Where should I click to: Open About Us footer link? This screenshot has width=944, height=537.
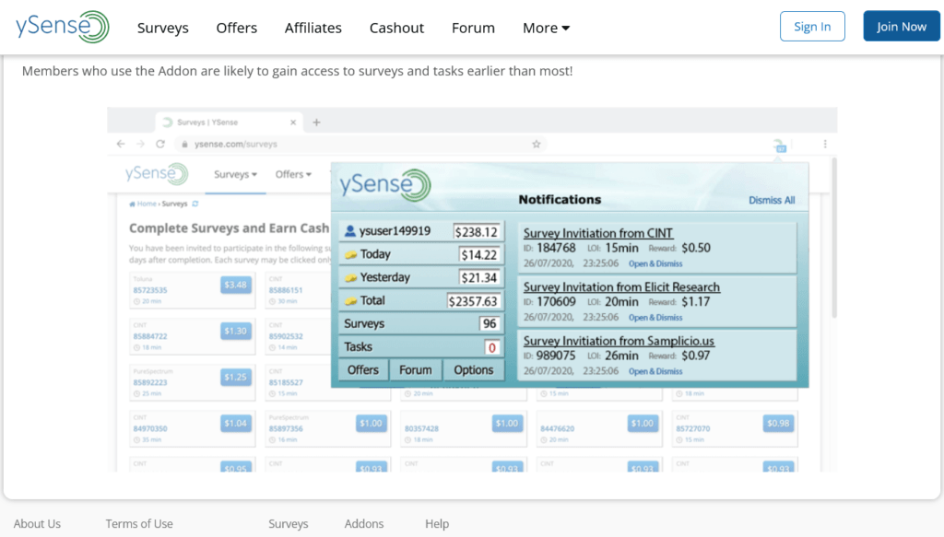(37, 524)
